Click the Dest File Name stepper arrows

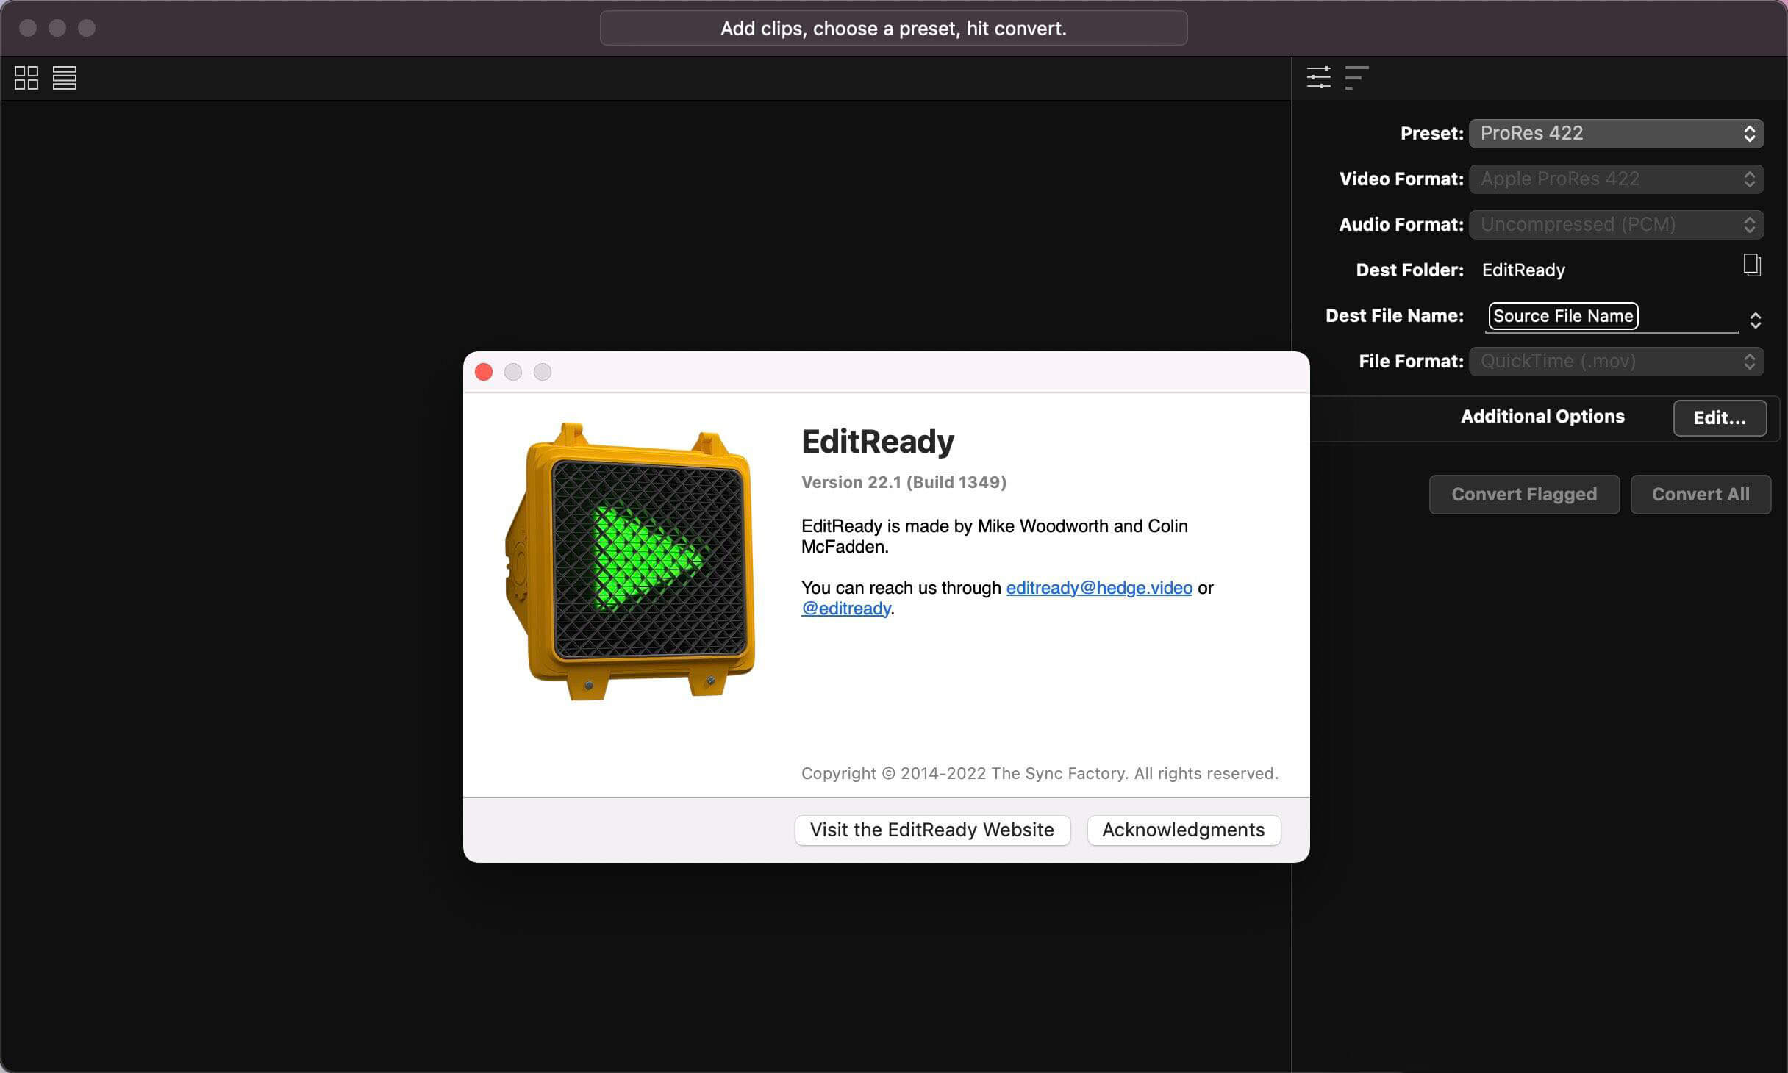coord(1755,320)
